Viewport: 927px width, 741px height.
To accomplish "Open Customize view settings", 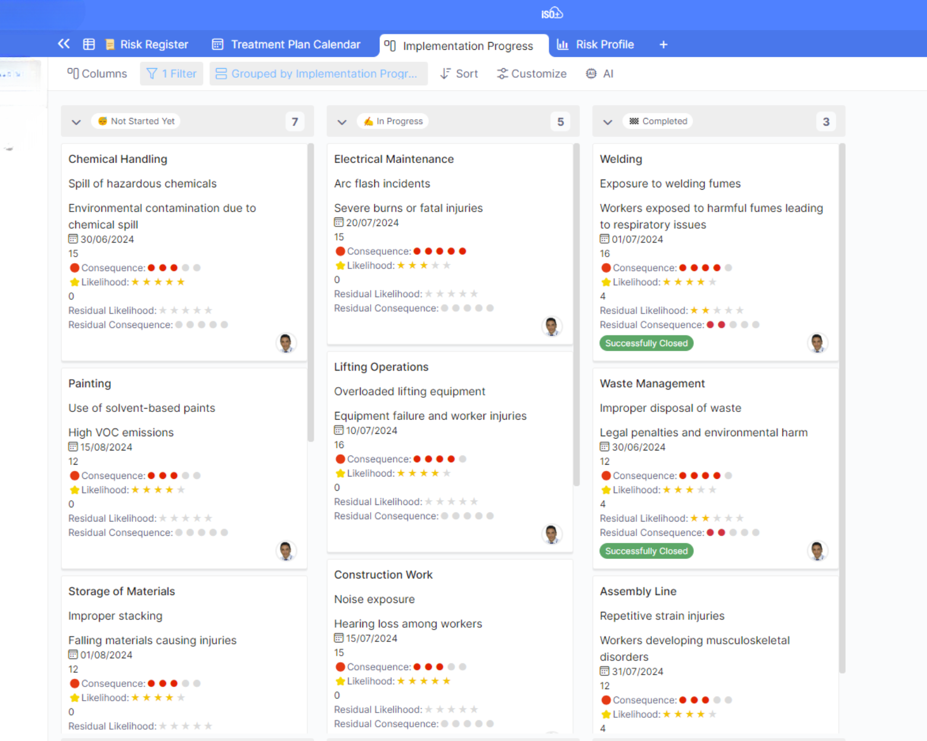I will pyautogui.click(x=531, y=74).
